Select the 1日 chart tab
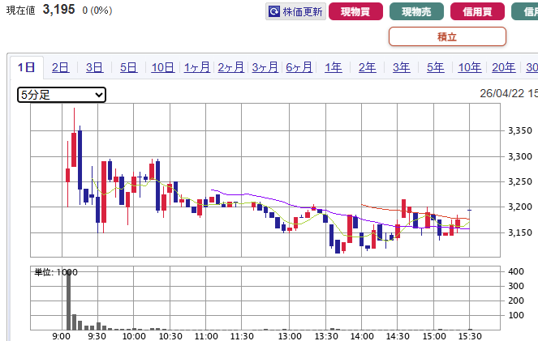 pos(26,67)
